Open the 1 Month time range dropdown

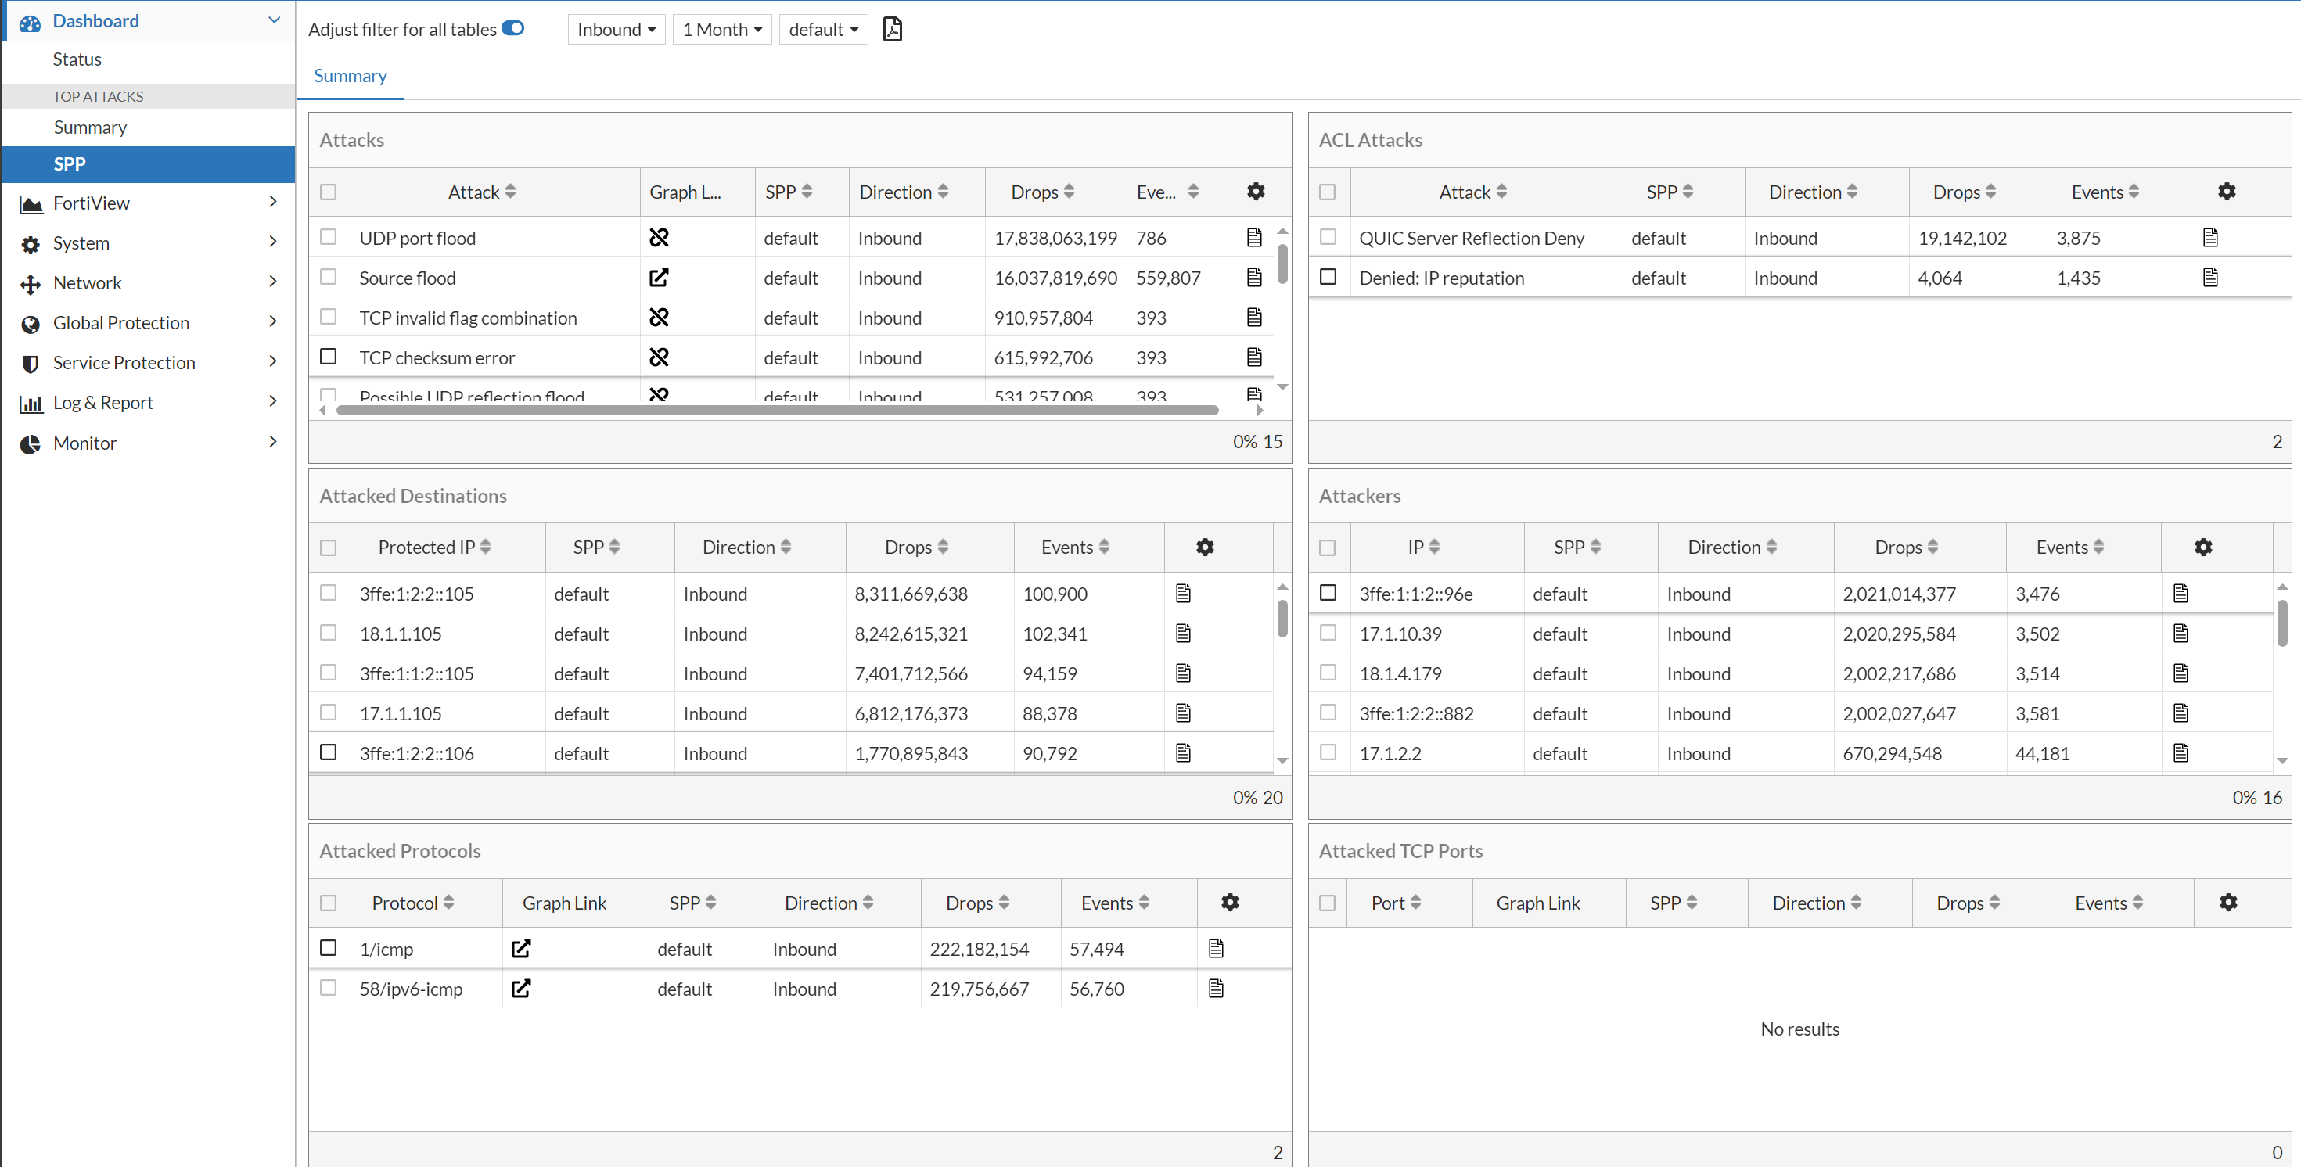[x=721, y=29]
